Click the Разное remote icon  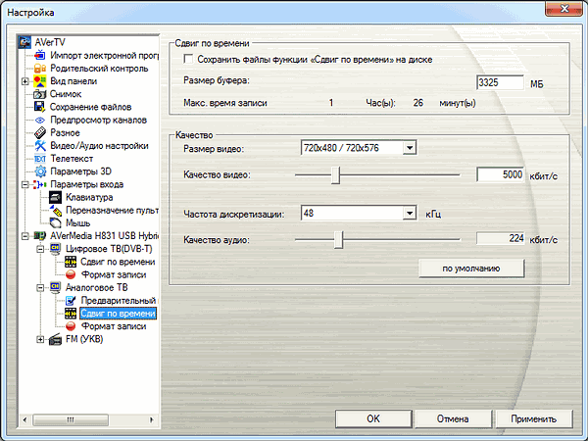click(40, 132)
